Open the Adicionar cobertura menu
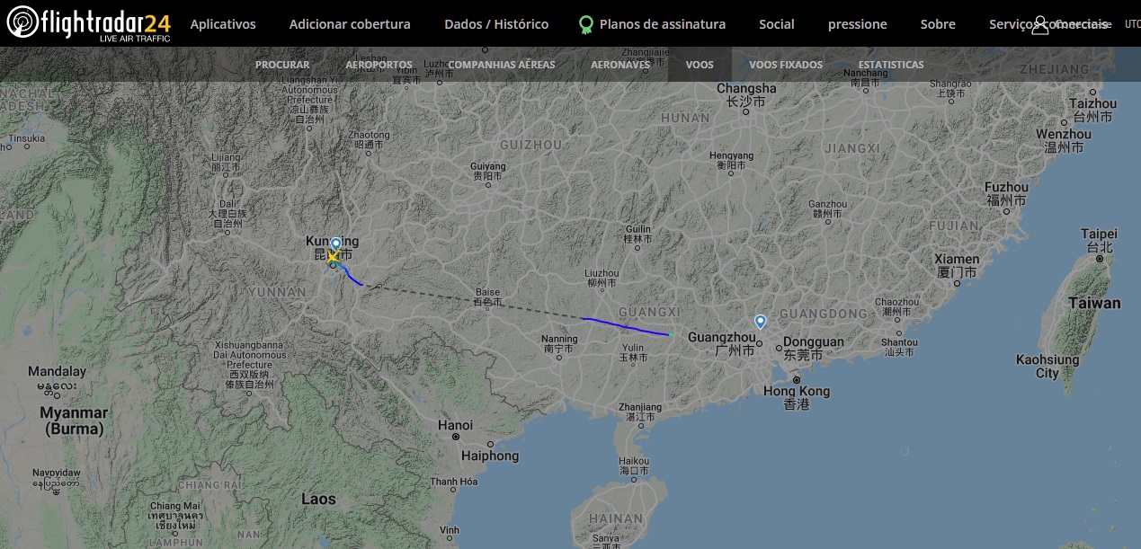The width and height of the screenshot is (1141, 549). [x=350, y=24]
